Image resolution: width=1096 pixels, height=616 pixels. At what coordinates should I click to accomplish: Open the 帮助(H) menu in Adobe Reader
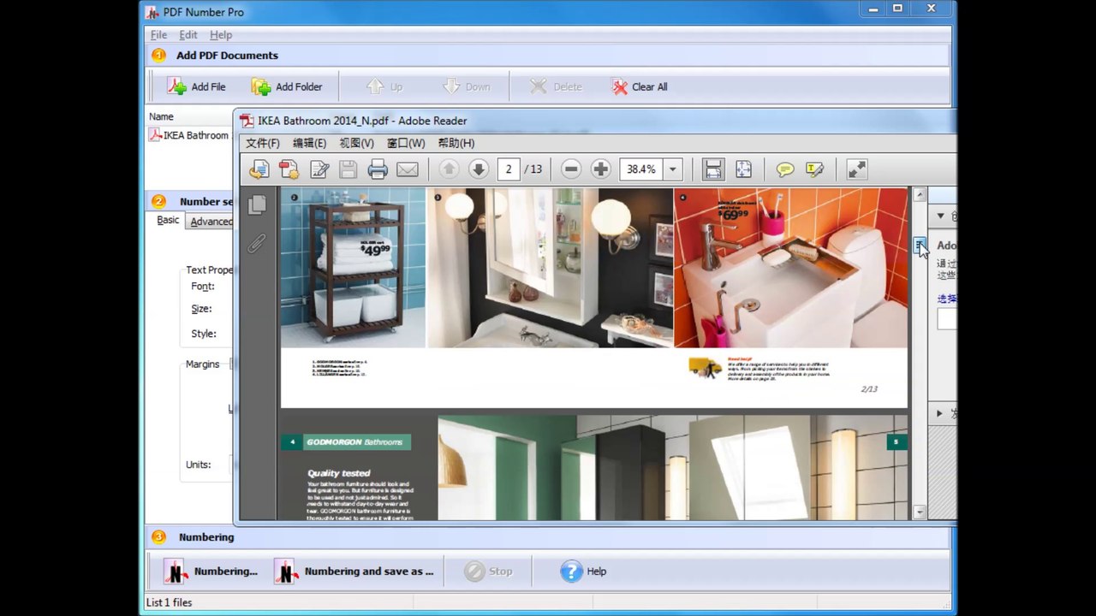pos(456,143)
